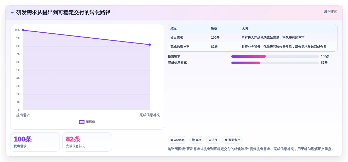Click the 100条 cell in the table

215,38
